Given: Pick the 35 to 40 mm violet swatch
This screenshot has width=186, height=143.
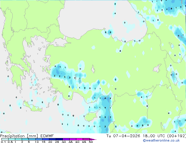Looking at the screenshot, I should (x=73, y=139).
